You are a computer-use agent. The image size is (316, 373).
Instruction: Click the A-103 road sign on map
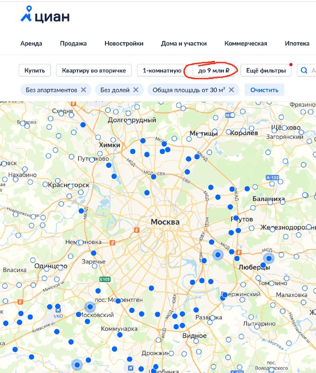click(x=272, y=178)
